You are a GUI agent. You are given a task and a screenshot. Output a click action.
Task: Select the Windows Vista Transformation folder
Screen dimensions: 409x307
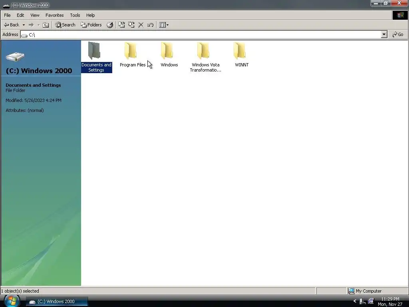(206, 57)
